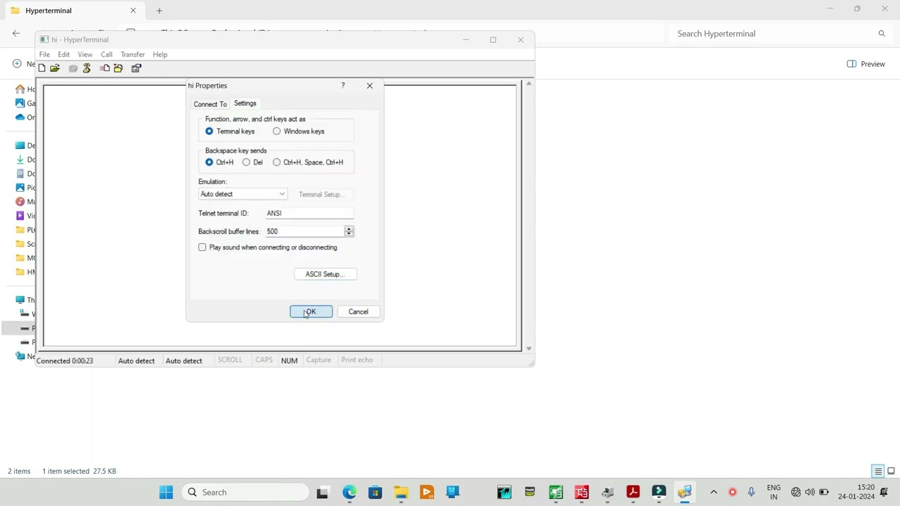This screenshot has height=506, width=900.
Task: Open the Windows Start menu
Action: coord(166,492)
